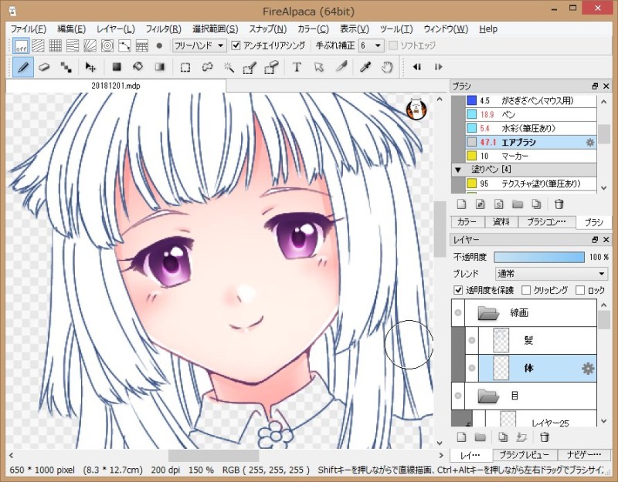Viewport: 618px width, 482px height.
Task: Uncheck the アンチエイリアシング checkbox
Action: pos(236,46)
